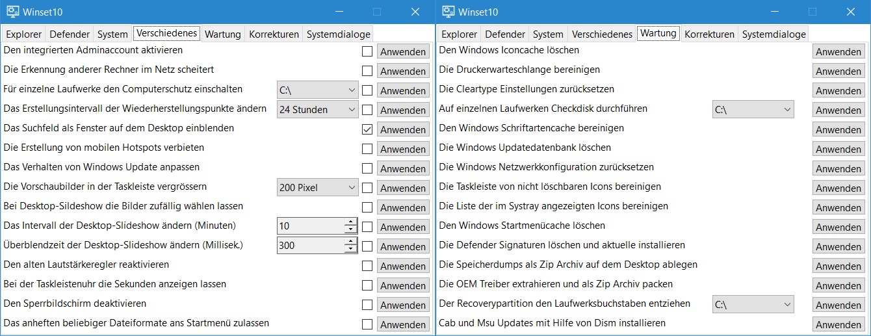Screen dimensions: 871x336
Task: Expand the 24 Stunden interval dropdown
Action: pos(318,110)
